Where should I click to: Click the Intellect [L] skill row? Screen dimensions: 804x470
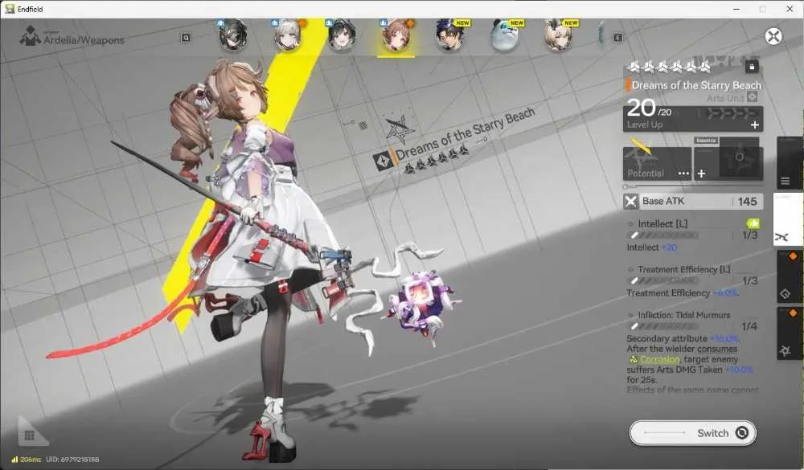point(693,229)
